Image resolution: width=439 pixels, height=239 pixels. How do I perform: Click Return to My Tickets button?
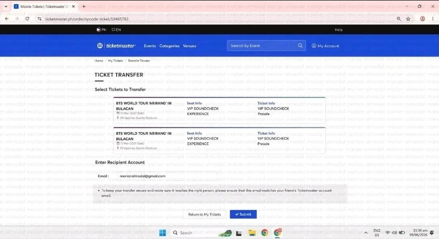[x=204, y=214]
